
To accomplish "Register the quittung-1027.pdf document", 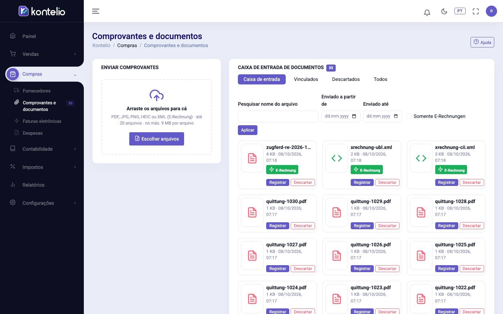I will [278, 269].
